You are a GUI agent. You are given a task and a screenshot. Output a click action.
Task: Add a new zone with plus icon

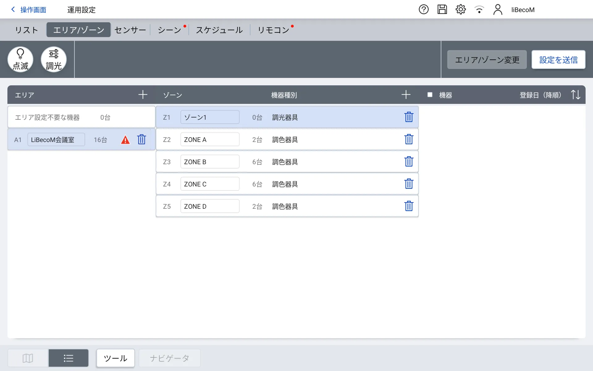[x=406, y=95]
